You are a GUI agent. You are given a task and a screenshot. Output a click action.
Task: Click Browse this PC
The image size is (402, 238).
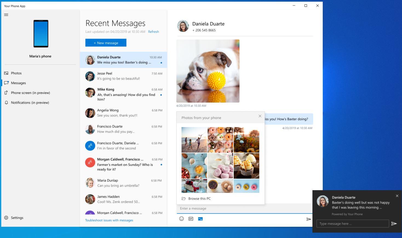[x=199, y=199]
